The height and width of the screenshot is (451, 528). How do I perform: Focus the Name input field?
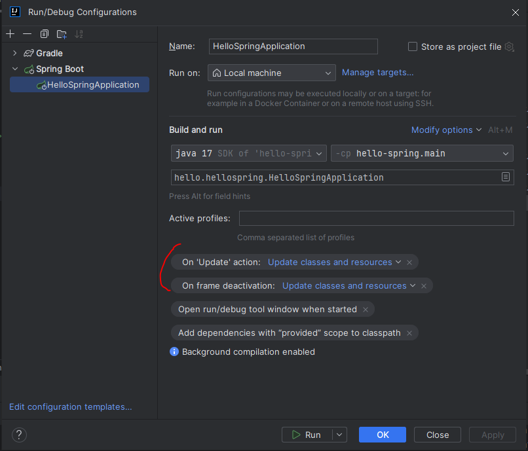(293, 46)
